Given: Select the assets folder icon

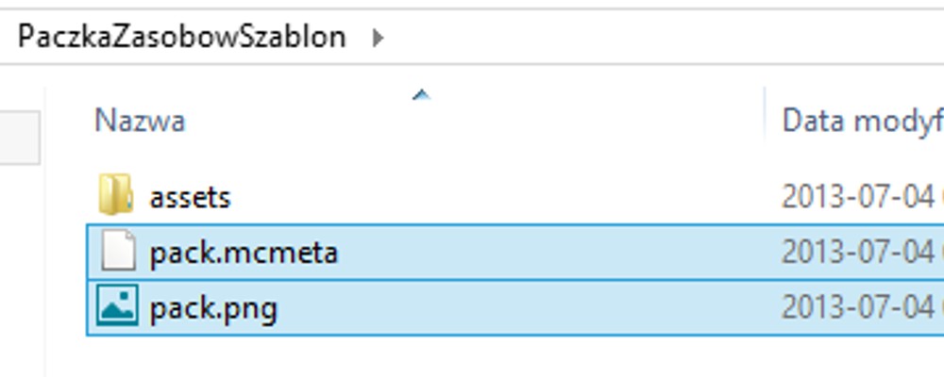Looking at the screenshot, I should click(115, 194).
